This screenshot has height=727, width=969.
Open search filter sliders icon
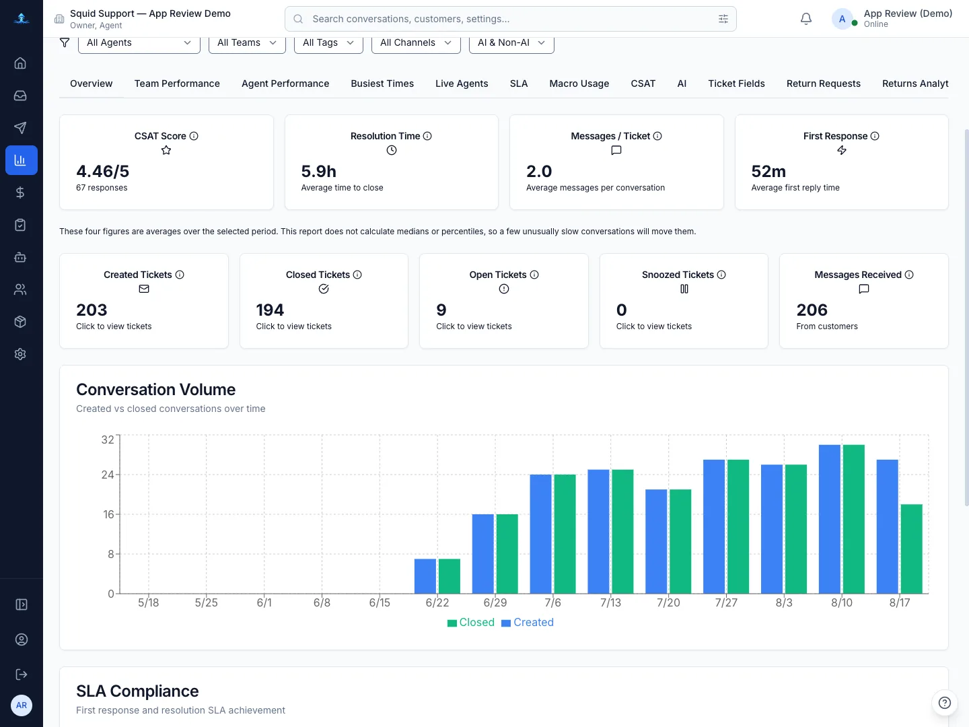723,19
